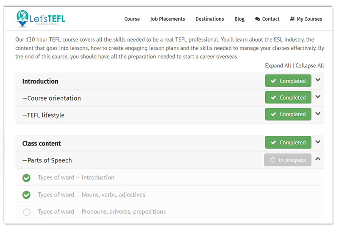Open the Course menu item
Viewport: 339px width, 230px height.
point(132,19)
